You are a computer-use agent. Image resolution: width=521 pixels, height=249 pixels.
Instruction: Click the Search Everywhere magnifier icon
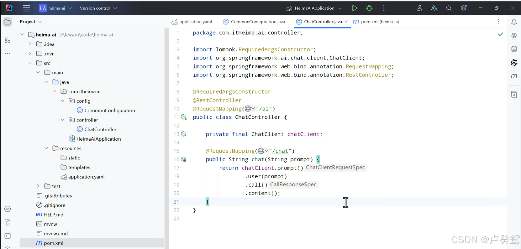click(449, 8)
